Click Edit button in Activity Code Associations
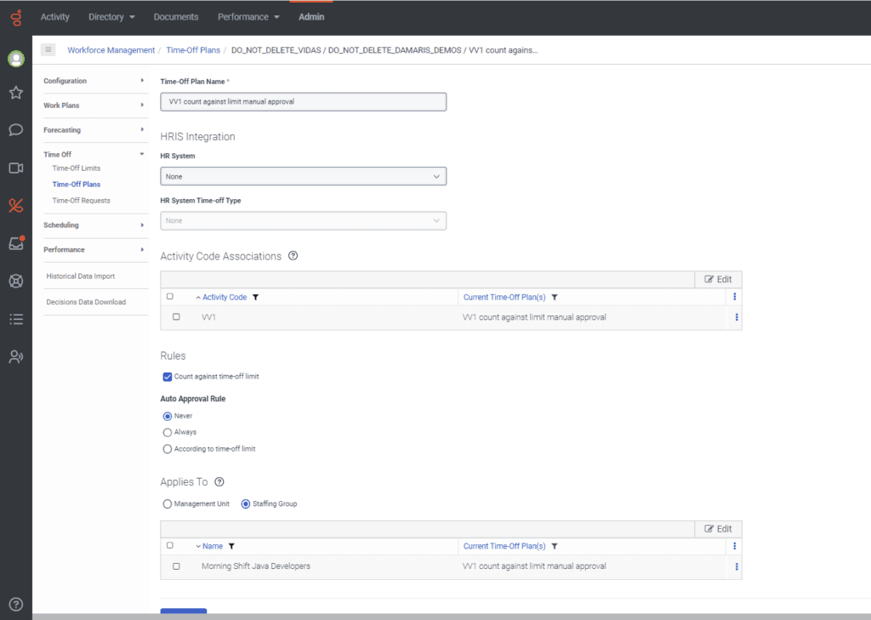Image resolution: width=871 pixels, height=620 pixels. coord(718,279)
